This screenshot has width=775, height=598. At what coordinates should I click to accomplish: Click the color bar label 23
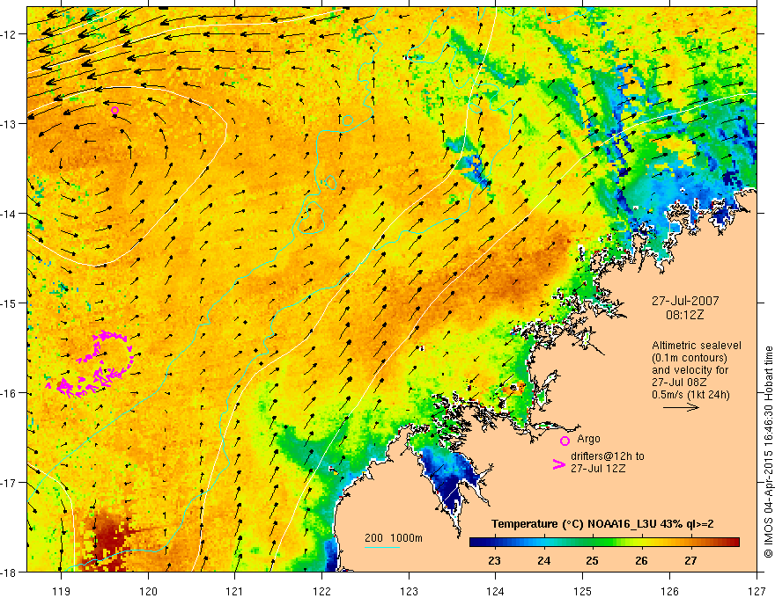point(494,560)
